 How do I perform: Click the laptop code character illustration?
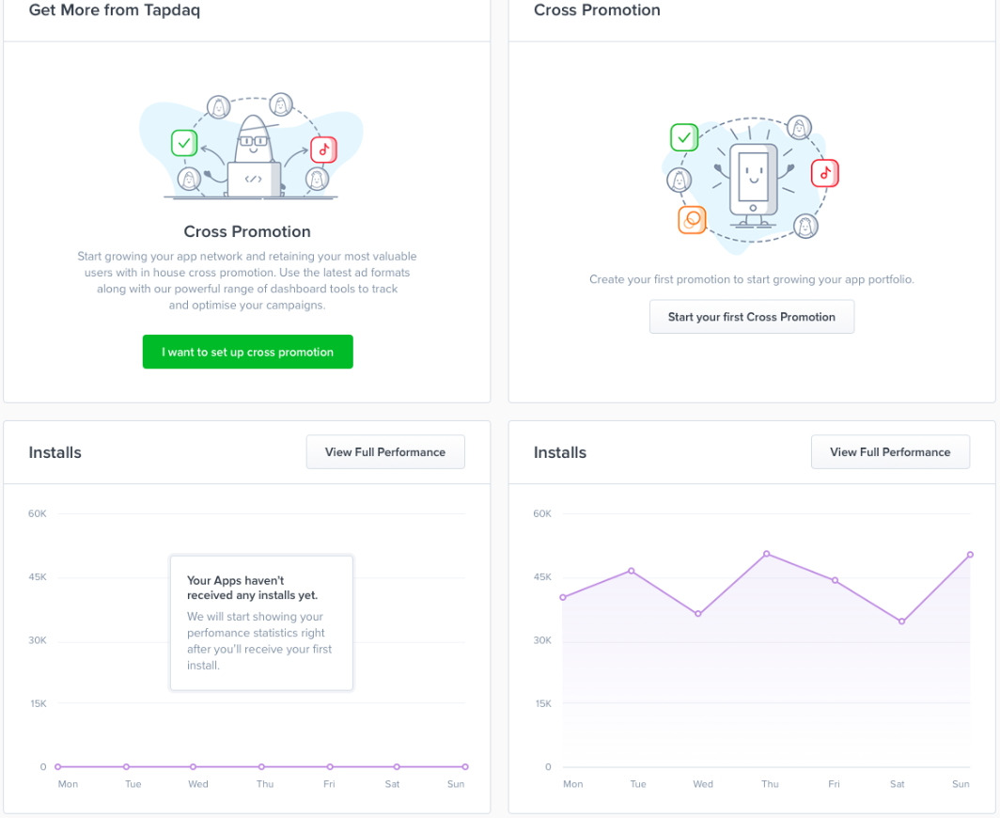(253, 156)
